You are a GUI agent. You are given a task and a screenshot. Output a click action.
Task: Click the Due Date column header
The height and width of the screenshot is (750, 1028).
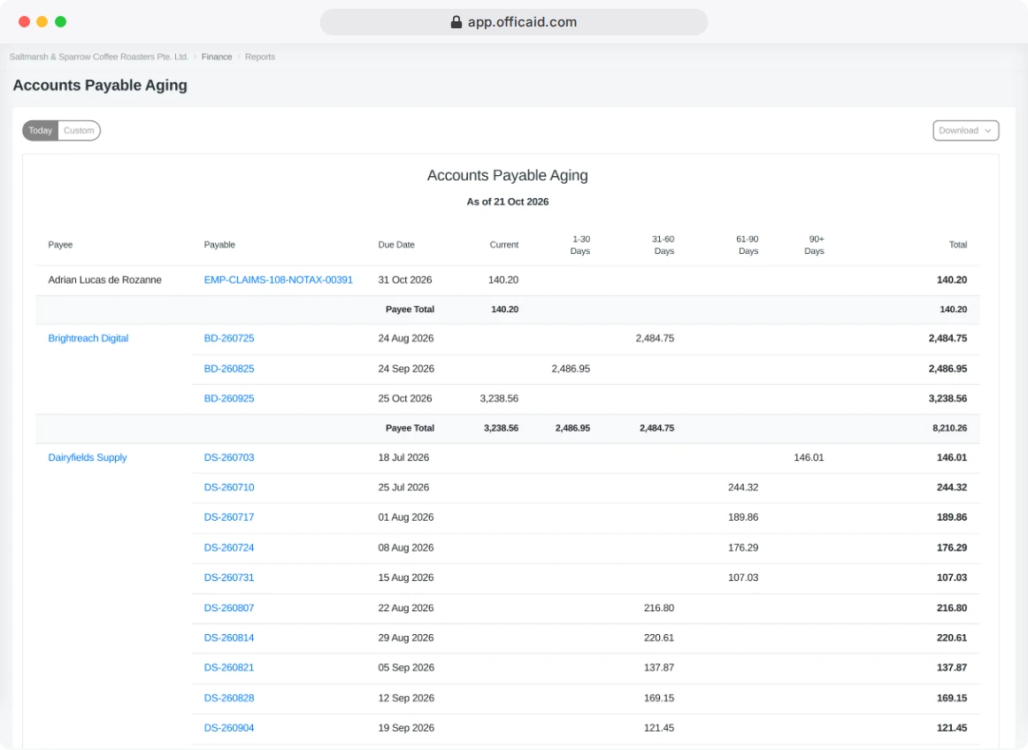point(396,244)
